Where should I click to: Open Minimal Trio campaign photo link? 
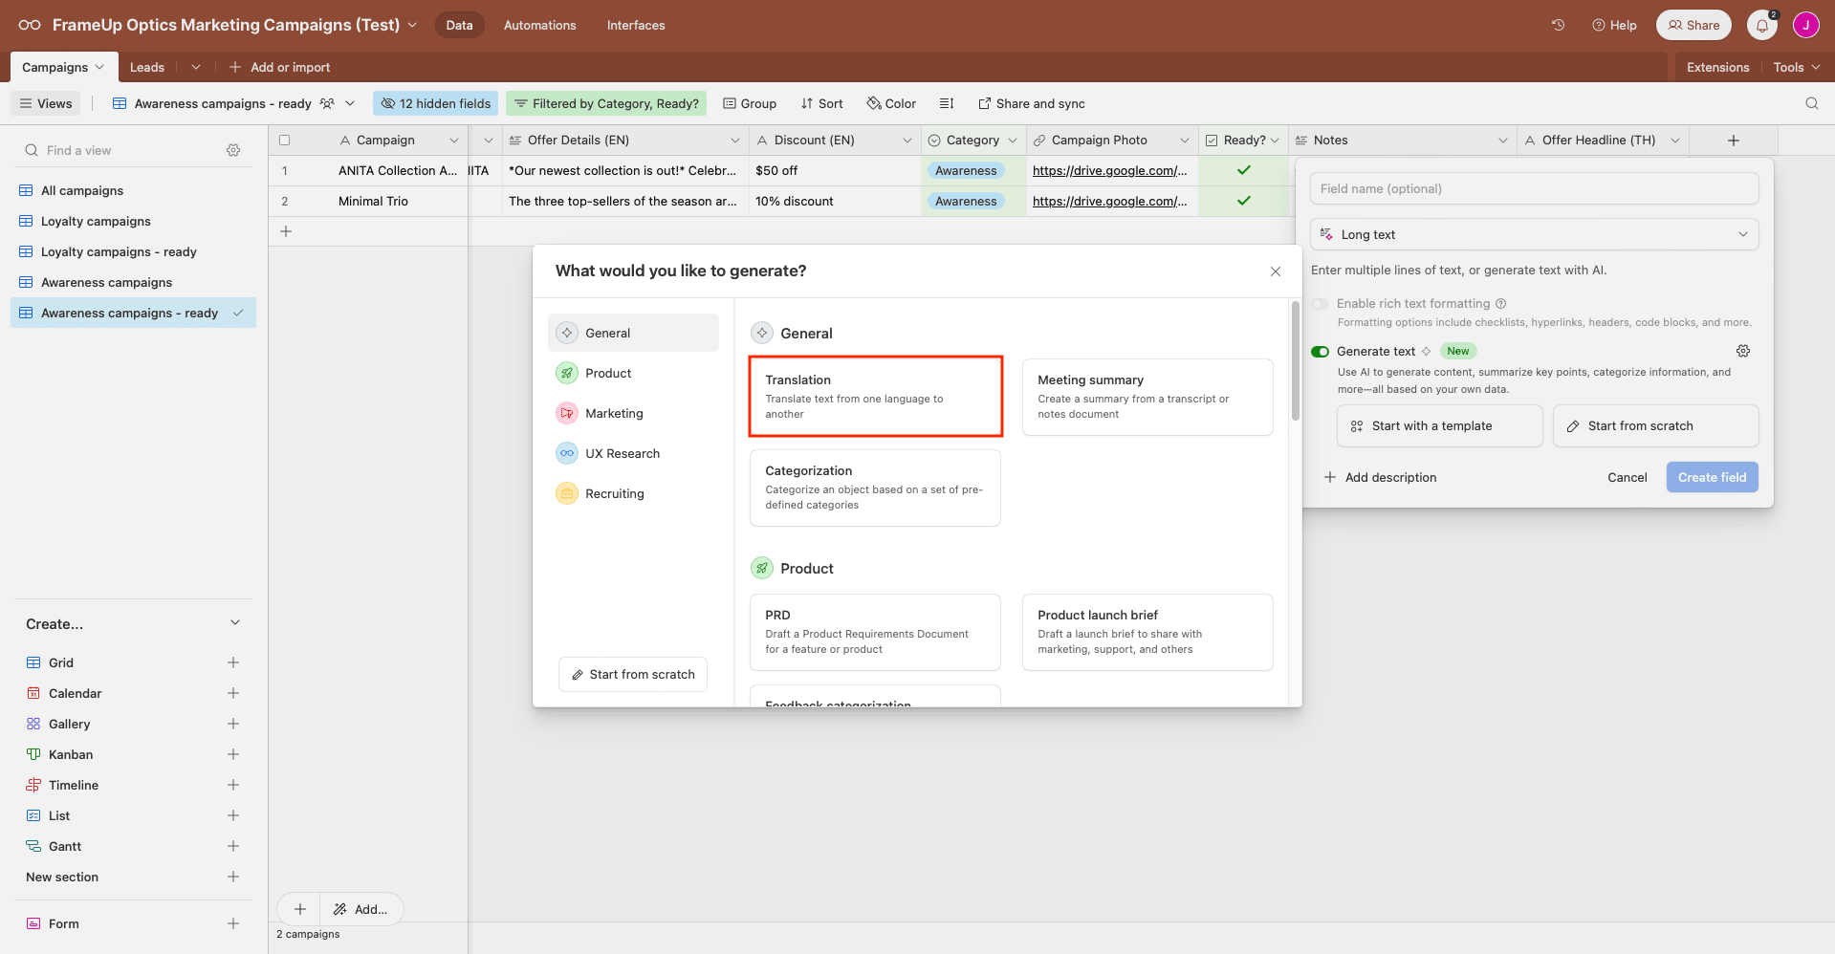click(1109, 201)
